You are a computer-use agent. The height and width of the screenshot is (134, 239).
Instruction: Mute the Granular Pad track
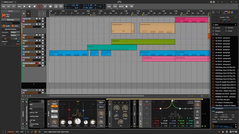coord(43,24)
